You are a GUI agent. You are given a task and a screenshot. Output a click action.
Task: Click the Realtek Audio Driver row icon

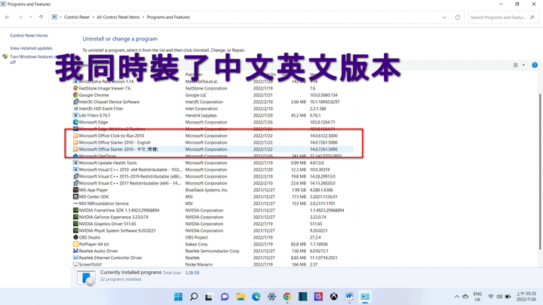75,251
